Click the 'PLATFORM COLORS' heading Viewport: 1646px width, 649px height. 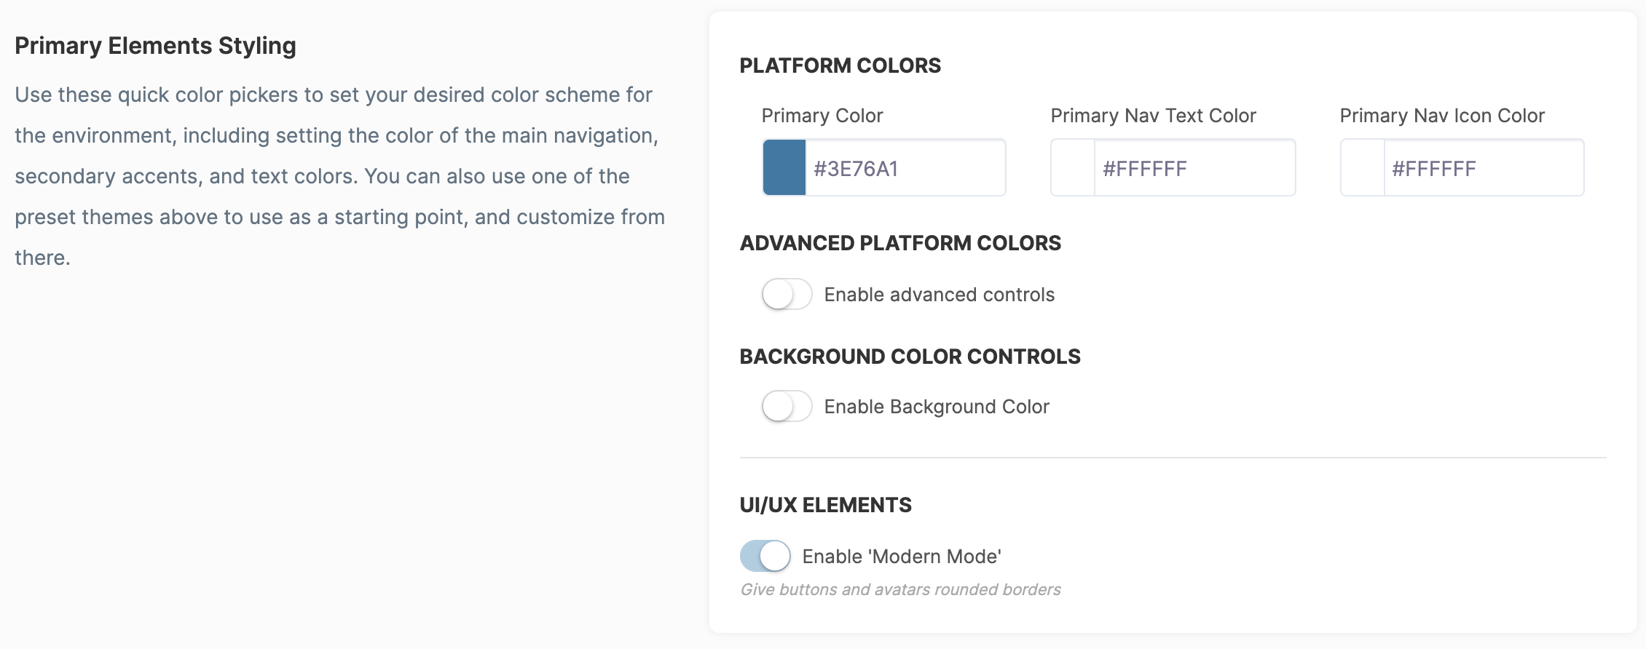840,65
